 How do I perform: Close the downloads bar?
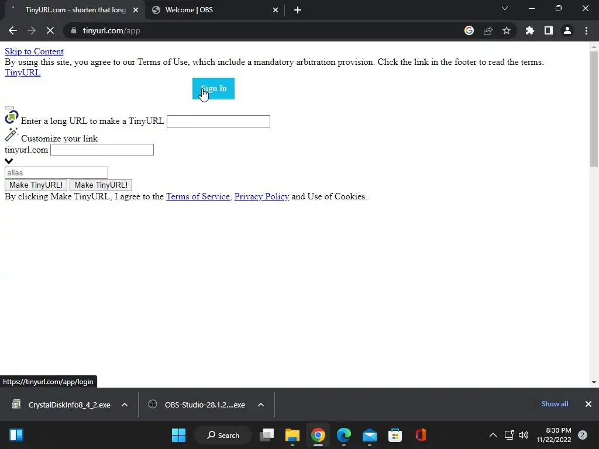point(588,404)
